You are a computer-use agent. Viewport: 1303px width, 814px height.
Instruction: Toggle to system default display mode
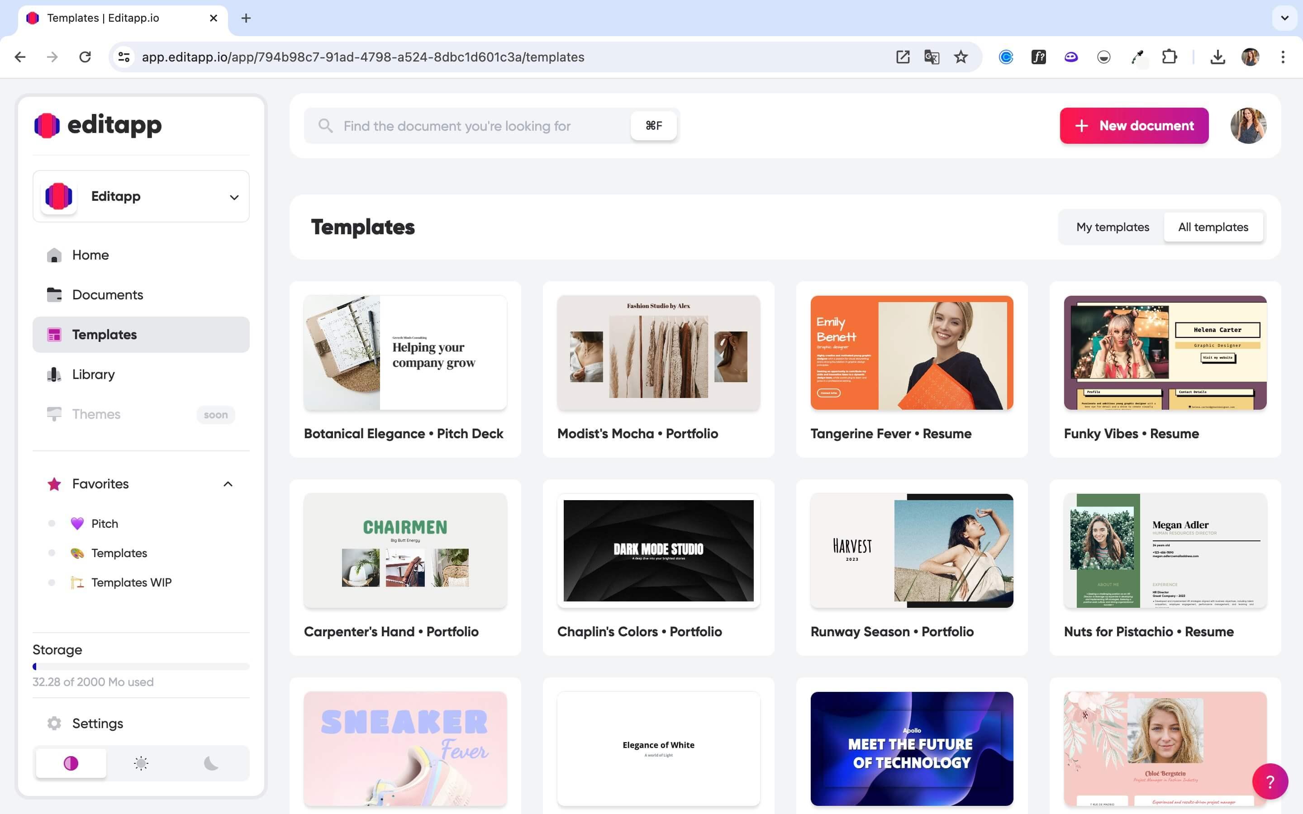(x=71, y=763)
